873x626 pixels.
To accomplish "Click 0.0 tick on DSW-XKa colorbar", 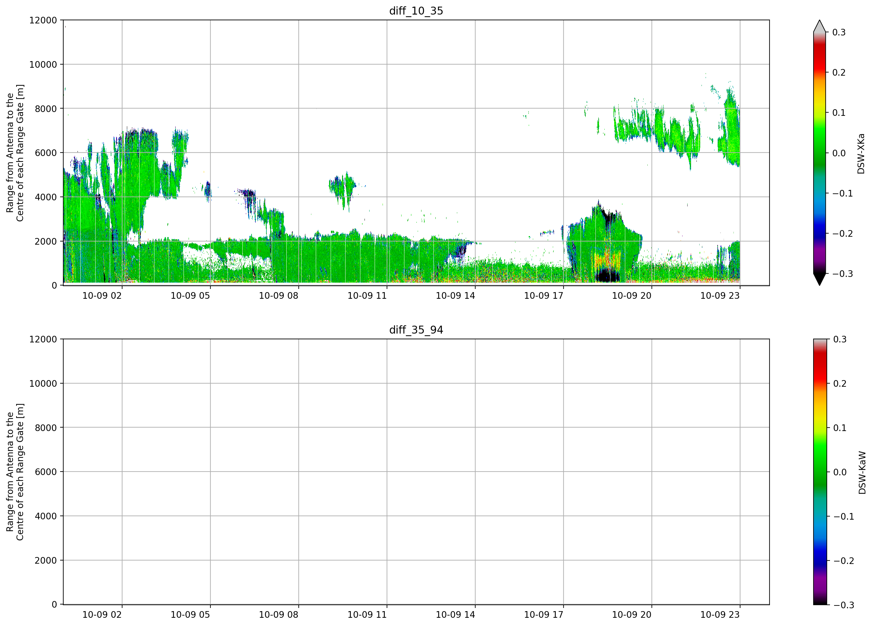I will pos(839,153).
